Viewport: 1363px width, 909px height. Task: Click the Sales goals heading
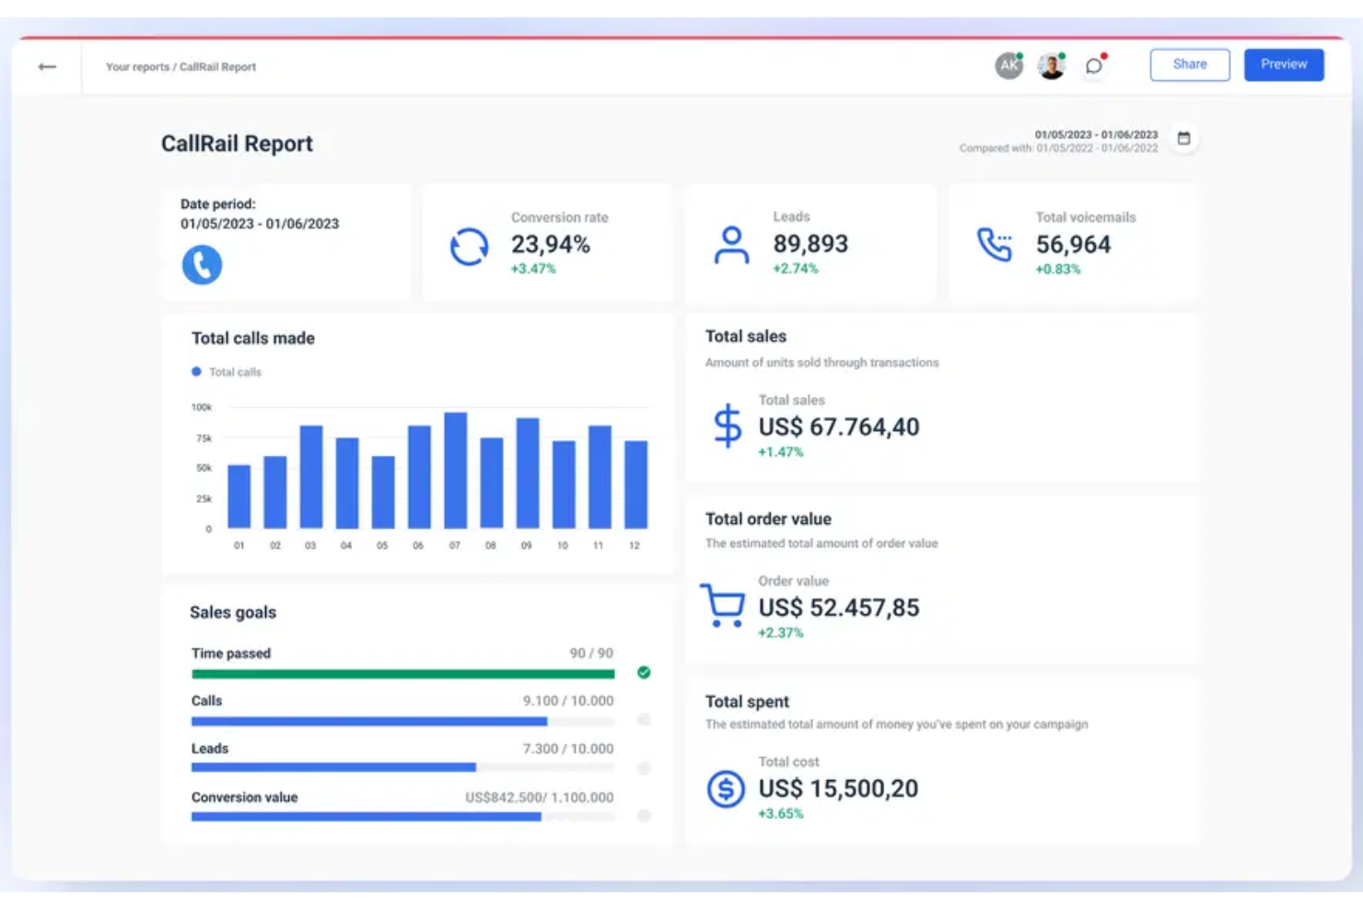tap(233, 612)
